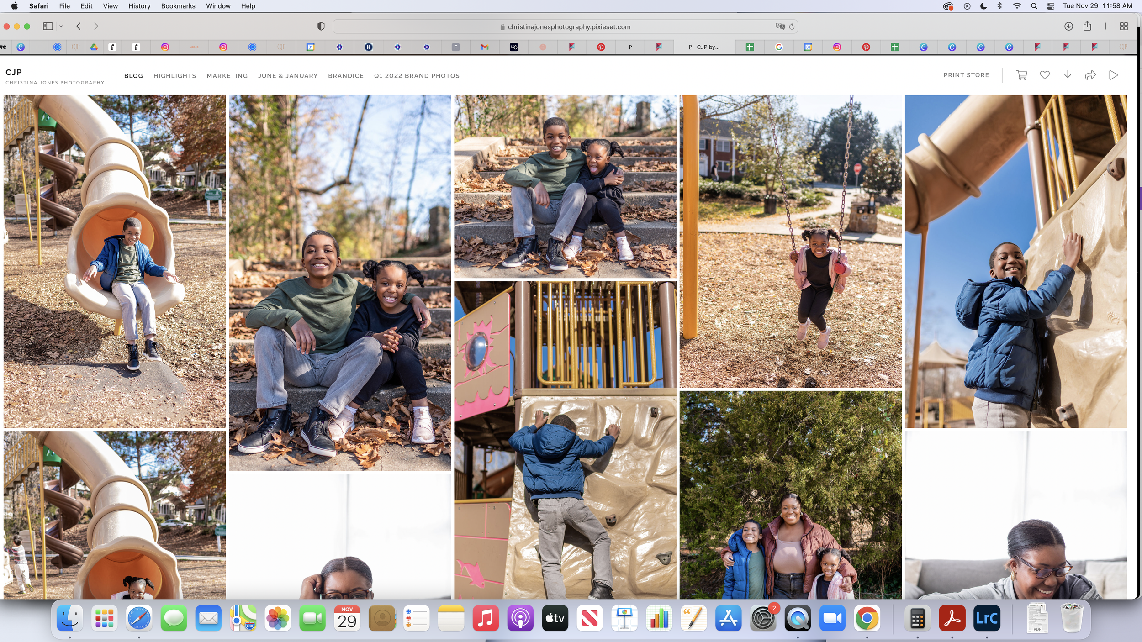The height and width of the screenshot is (642, 1142).
Task: Click the Safari privacy shield icon
Action: tap(321, 26)
